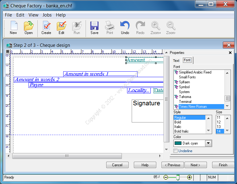Open the View menu
Viewport: 237px width, 184px height.
tap(33, 15)
